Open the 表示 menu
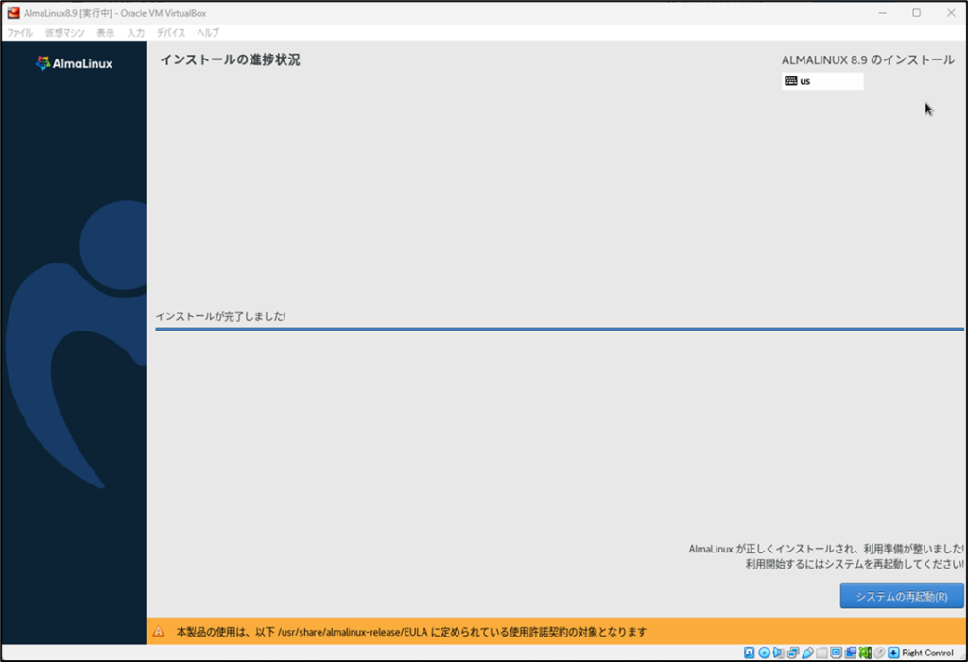This screenshot has height=662, width=968. [105, 33]
